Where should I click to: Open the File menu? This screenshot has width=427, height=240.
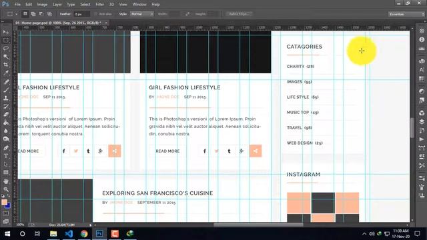tap(17, 5)
